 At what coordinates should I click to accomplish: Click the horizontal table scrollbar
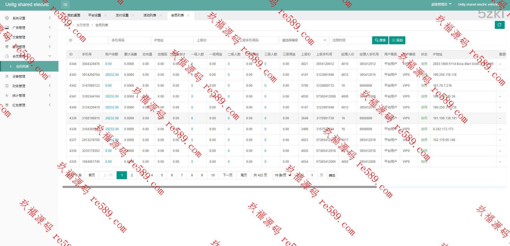point(219,187)
